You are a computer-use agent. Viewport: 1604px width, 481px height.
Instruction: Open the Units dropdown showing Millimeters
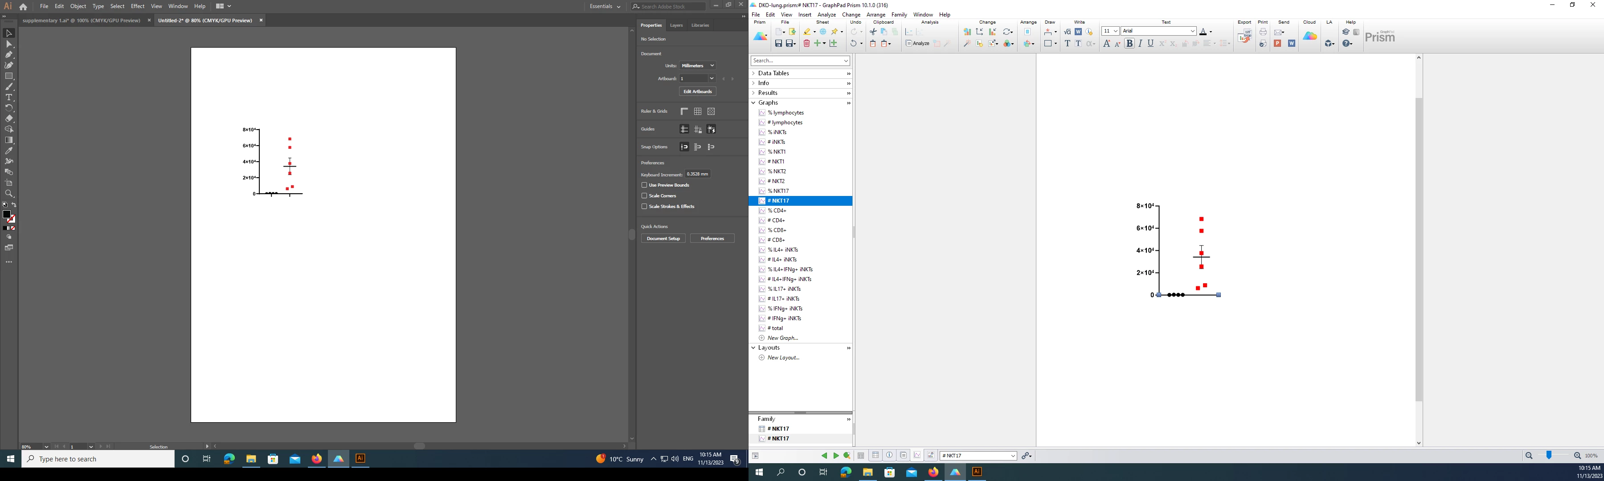click(x=697, y=66)
